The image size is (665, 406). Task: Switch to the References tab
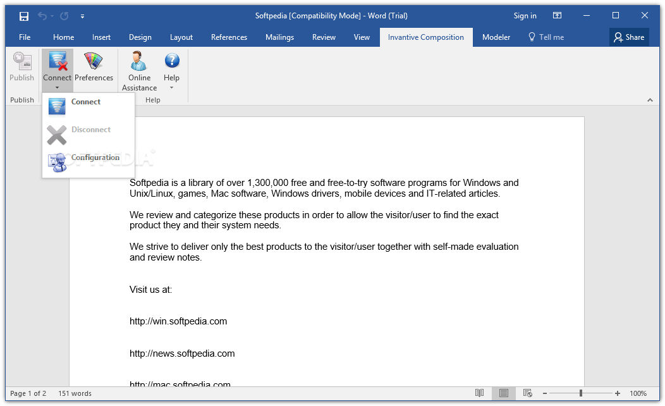(229, 37)
